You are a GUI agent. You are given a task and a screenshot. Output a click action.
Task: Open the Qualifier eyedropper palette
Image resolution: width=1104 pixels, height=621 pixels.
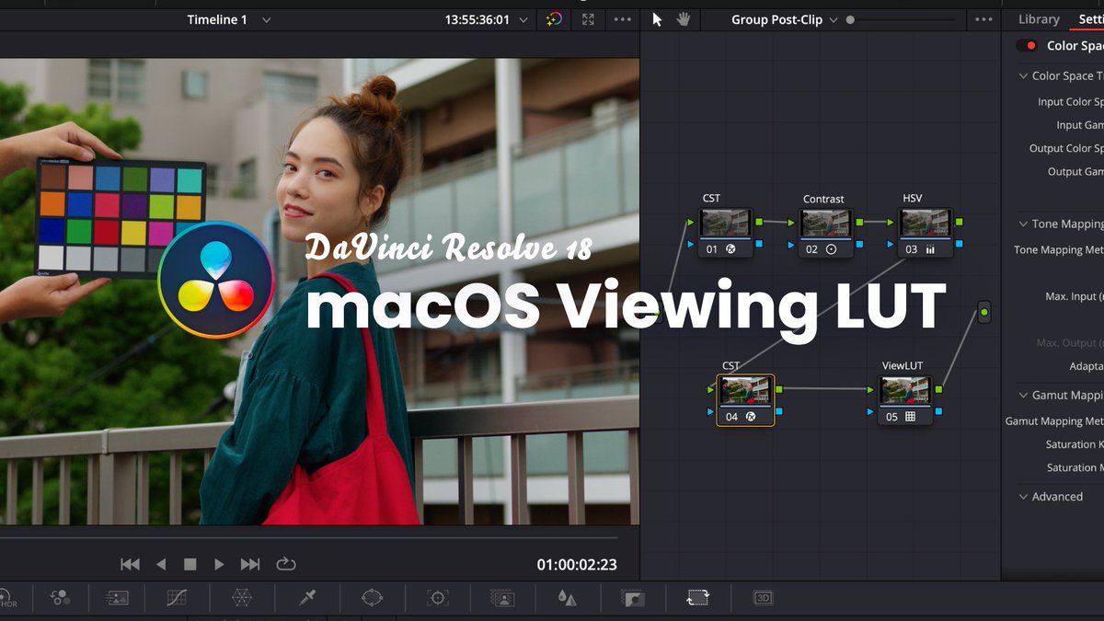click(x=307, y=598)
